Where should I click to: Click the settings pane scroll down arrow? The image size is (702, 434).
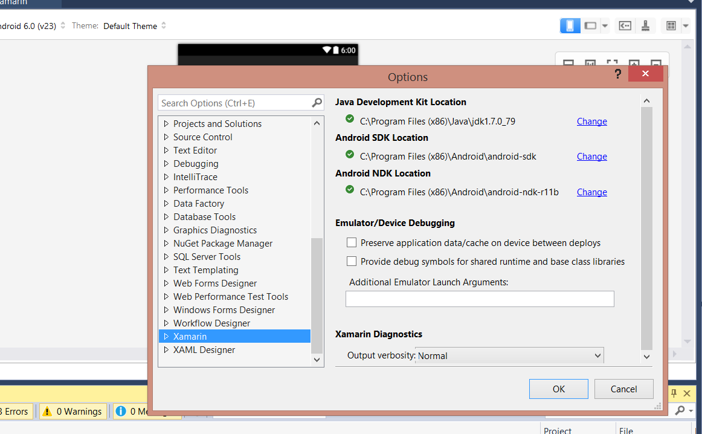646,357
